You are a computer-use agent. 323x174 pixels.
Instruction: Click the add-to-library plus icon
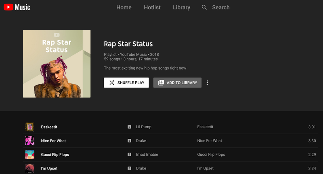click(161, 83)
